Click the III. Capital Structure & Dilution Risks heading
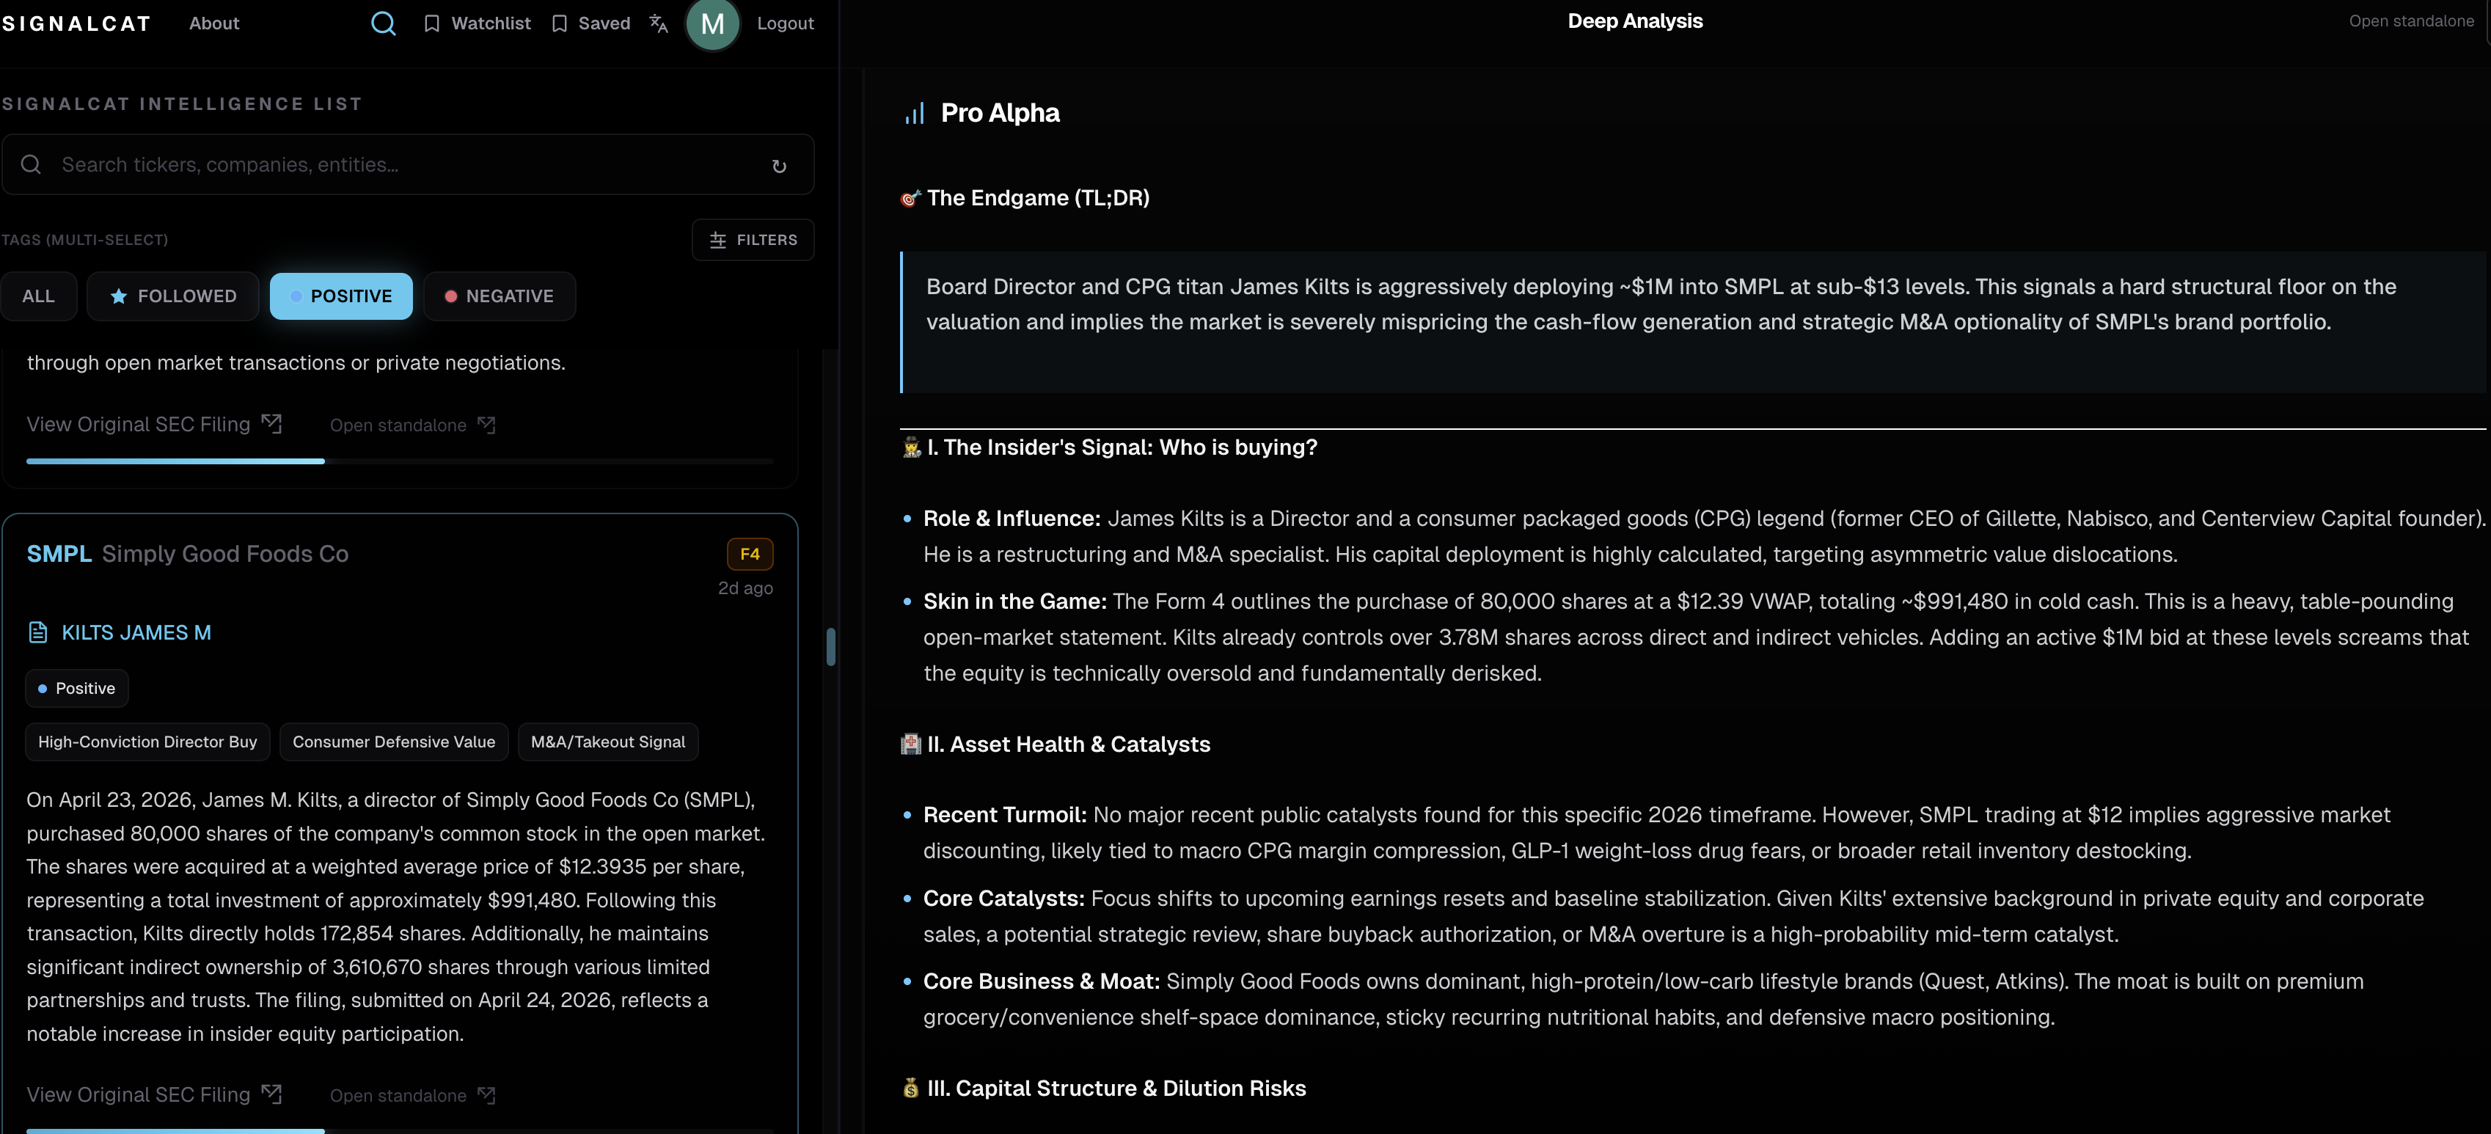This screenshot has width=2491, height=1134. pos(1116,1088)
